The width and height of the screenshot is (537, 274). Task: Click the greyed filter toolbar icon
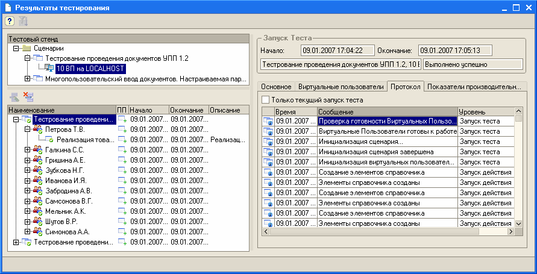(x=24, y=21)
